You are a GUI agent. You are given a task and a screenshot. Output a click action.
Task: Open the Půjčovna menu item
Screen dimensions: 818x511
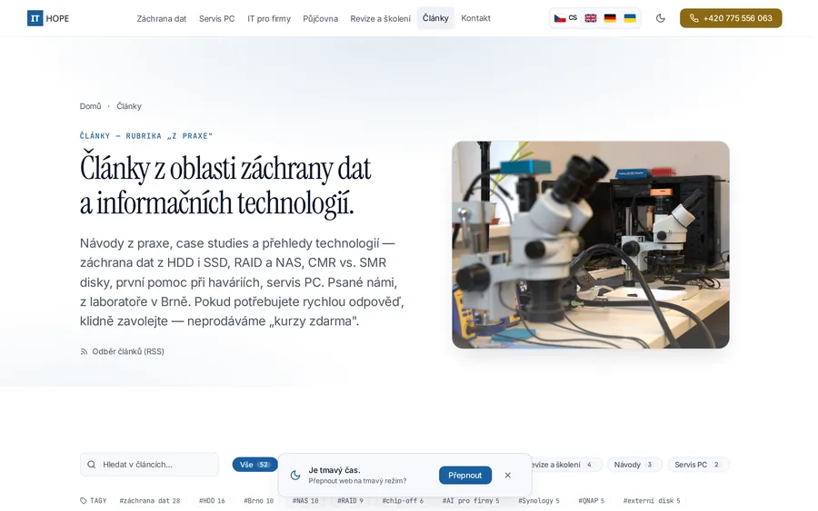click(320, 18)
